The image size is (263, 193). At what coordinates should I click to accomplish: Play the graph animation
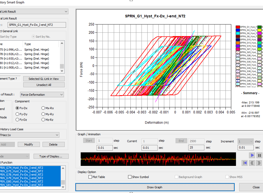point(252,155)
